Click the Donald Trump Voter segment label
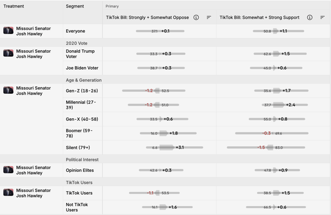The width and height of the screenshot is (331, 215). [x=80, y=54]
